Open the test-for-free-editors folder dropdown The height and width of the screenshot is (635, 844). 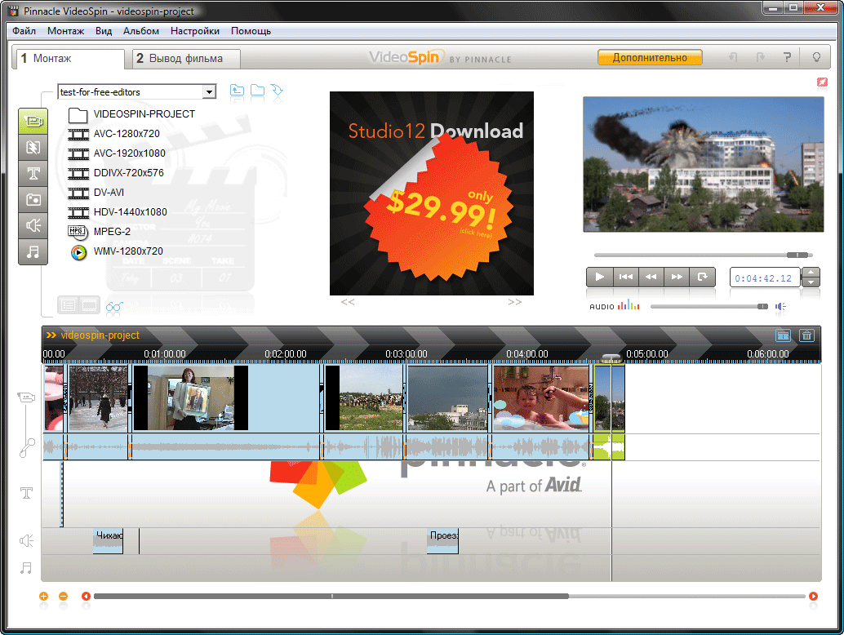[210, 92]
